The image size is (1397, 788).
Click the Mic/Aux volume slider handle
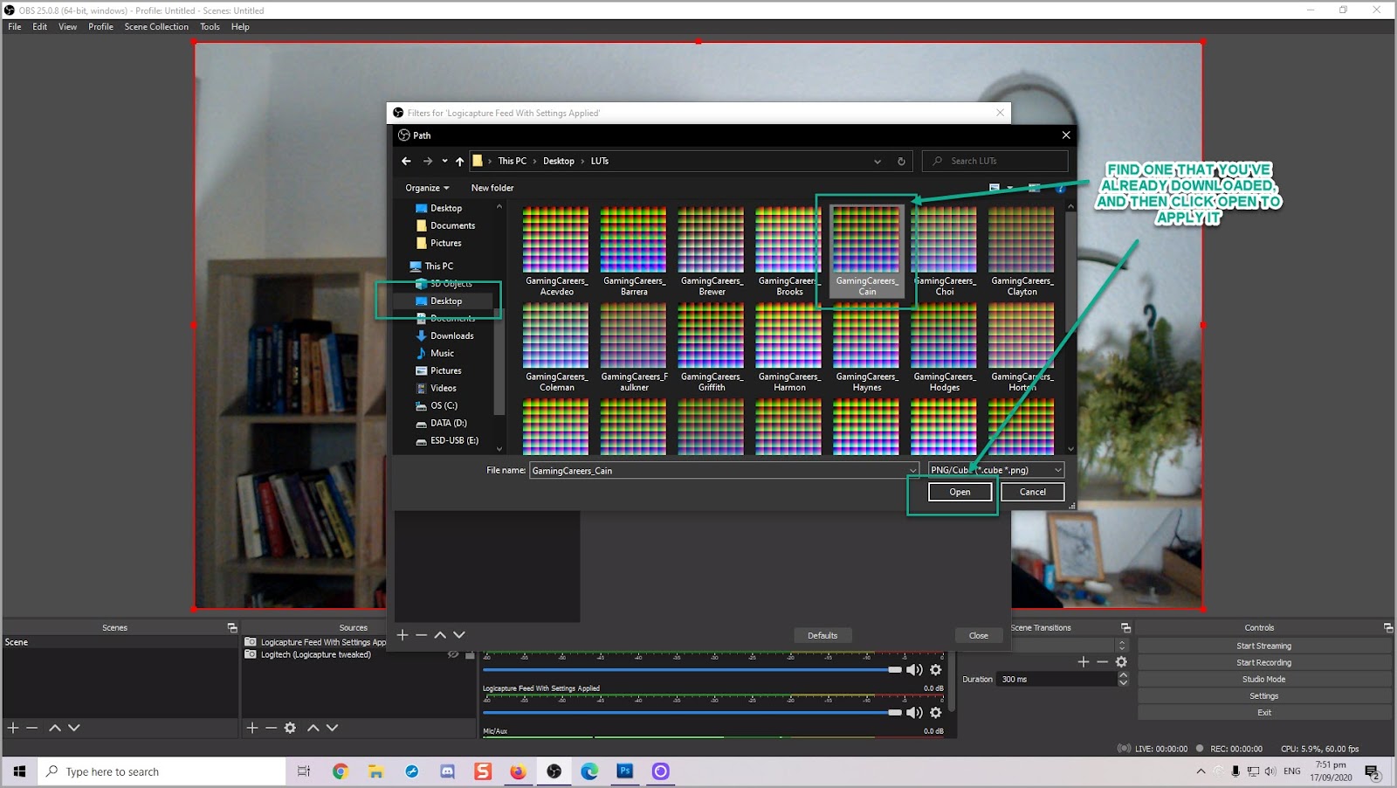894,713
